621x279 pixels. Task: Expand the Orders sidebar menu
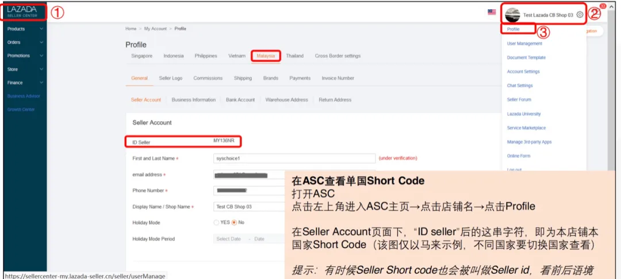[25, 42]
